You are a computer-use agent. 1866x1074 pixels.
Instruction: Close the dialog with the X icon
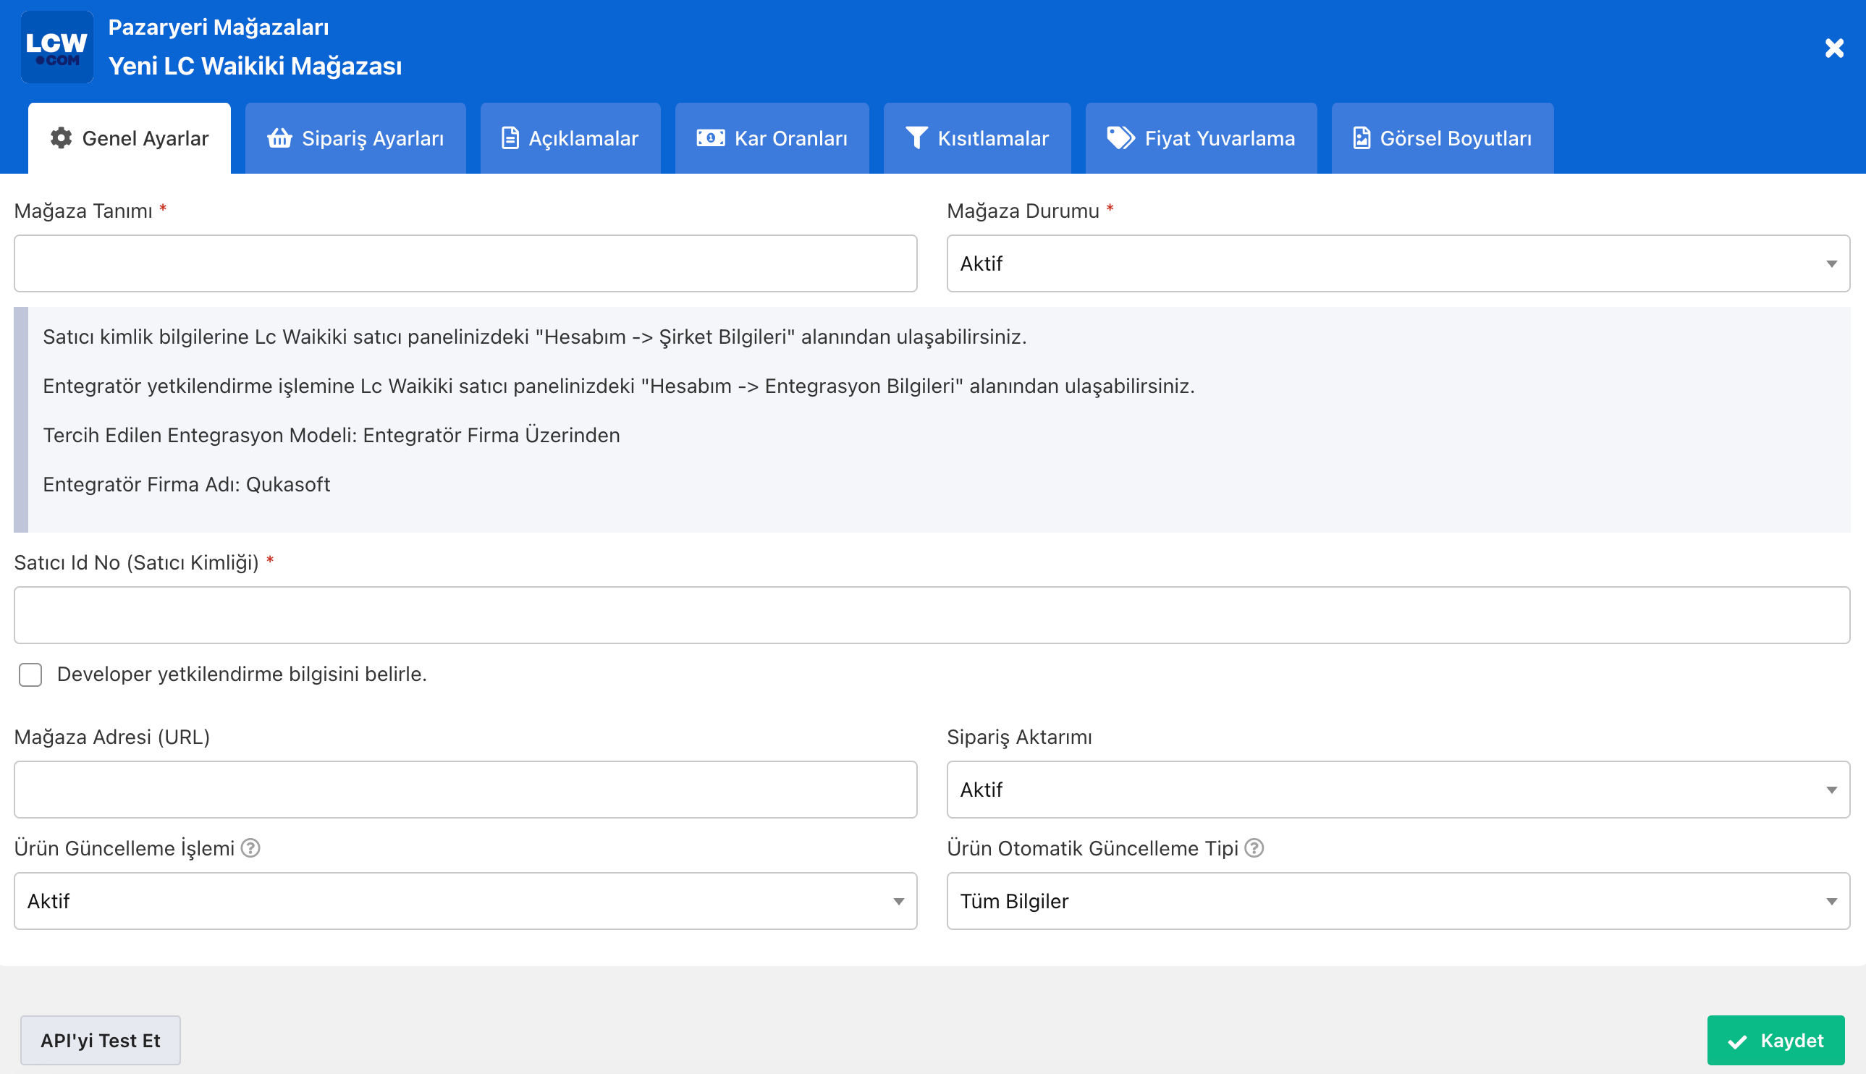1833,48
